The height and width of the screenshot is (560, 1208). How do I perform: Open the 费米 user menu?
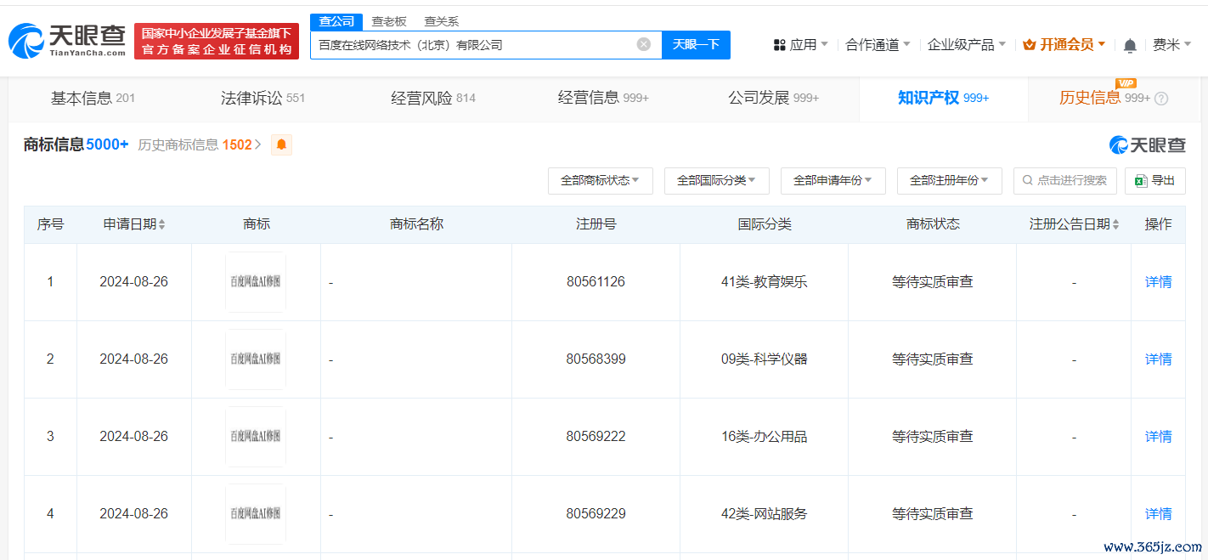[1172, 45]
